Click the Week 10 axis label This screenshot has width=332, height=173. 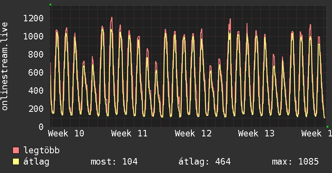(x=66, y=134)
